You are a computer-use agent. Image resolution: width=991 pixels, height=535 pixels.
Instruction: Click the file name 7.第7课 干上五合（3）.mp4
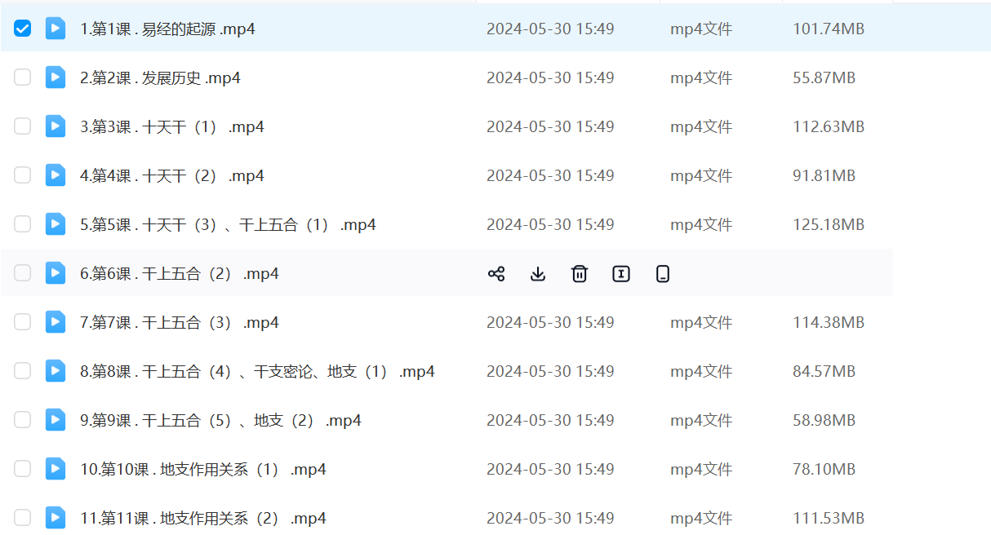[179, 323]
